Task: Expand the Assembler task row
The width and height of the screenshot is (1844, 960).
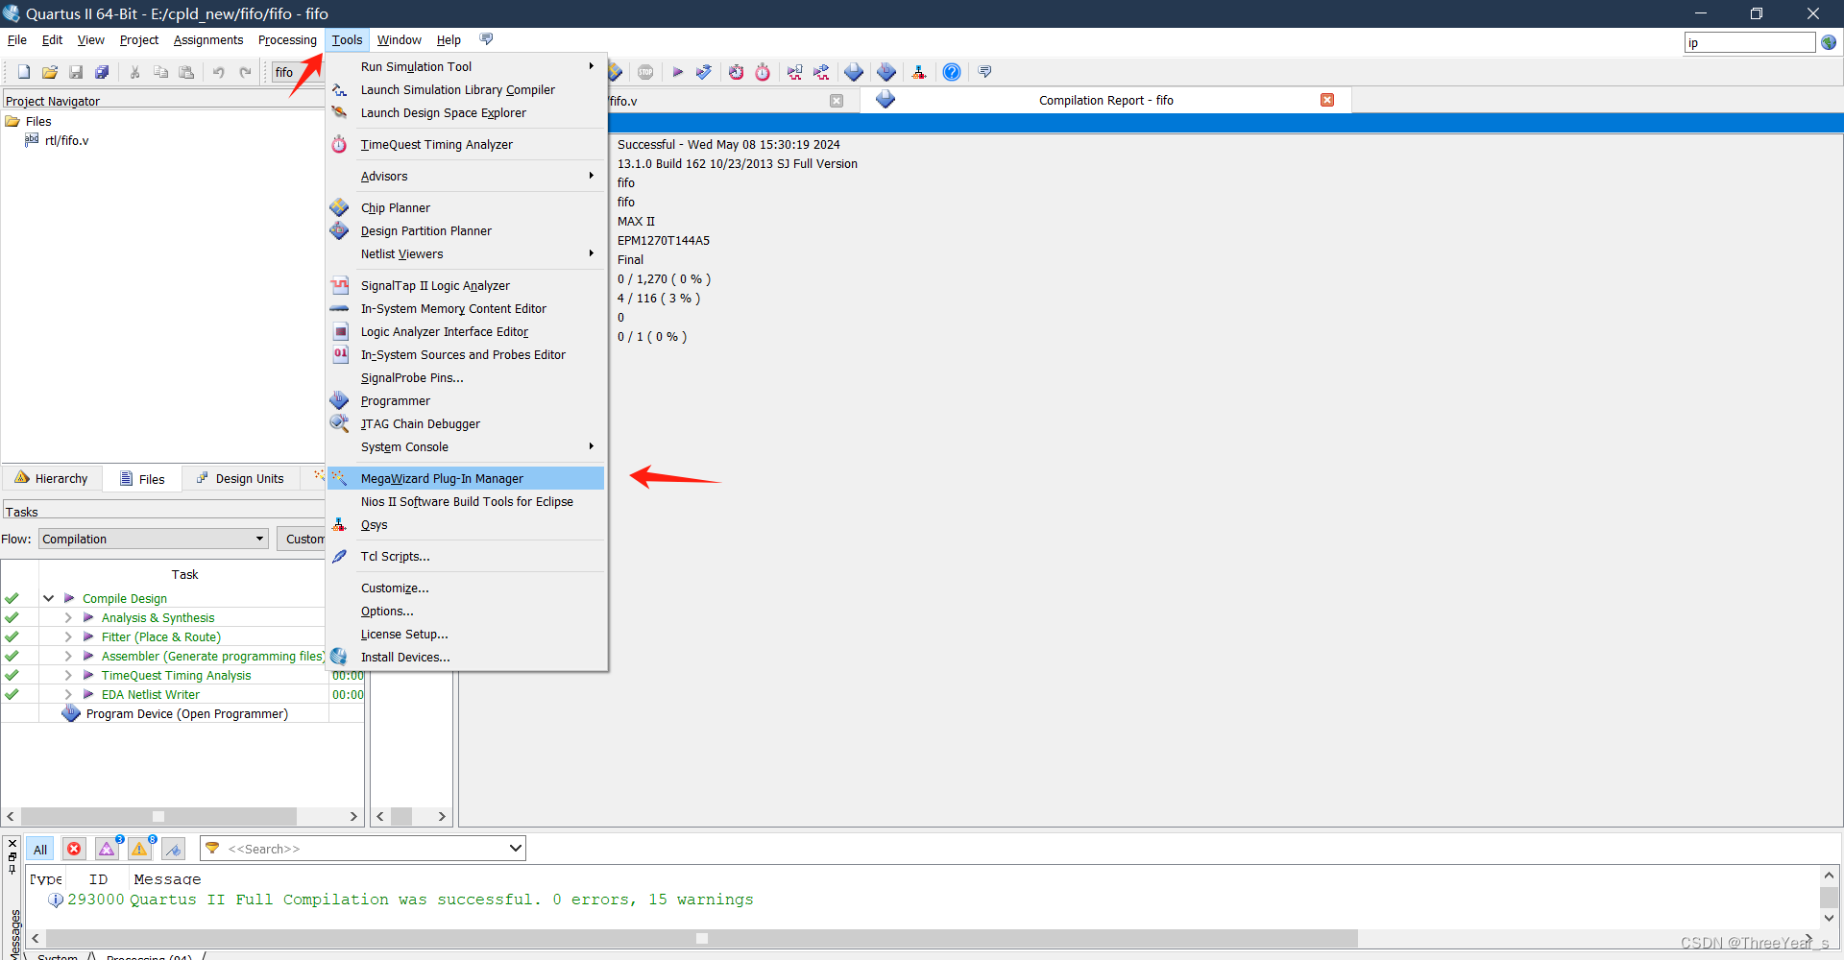Action: click(68, 656)
